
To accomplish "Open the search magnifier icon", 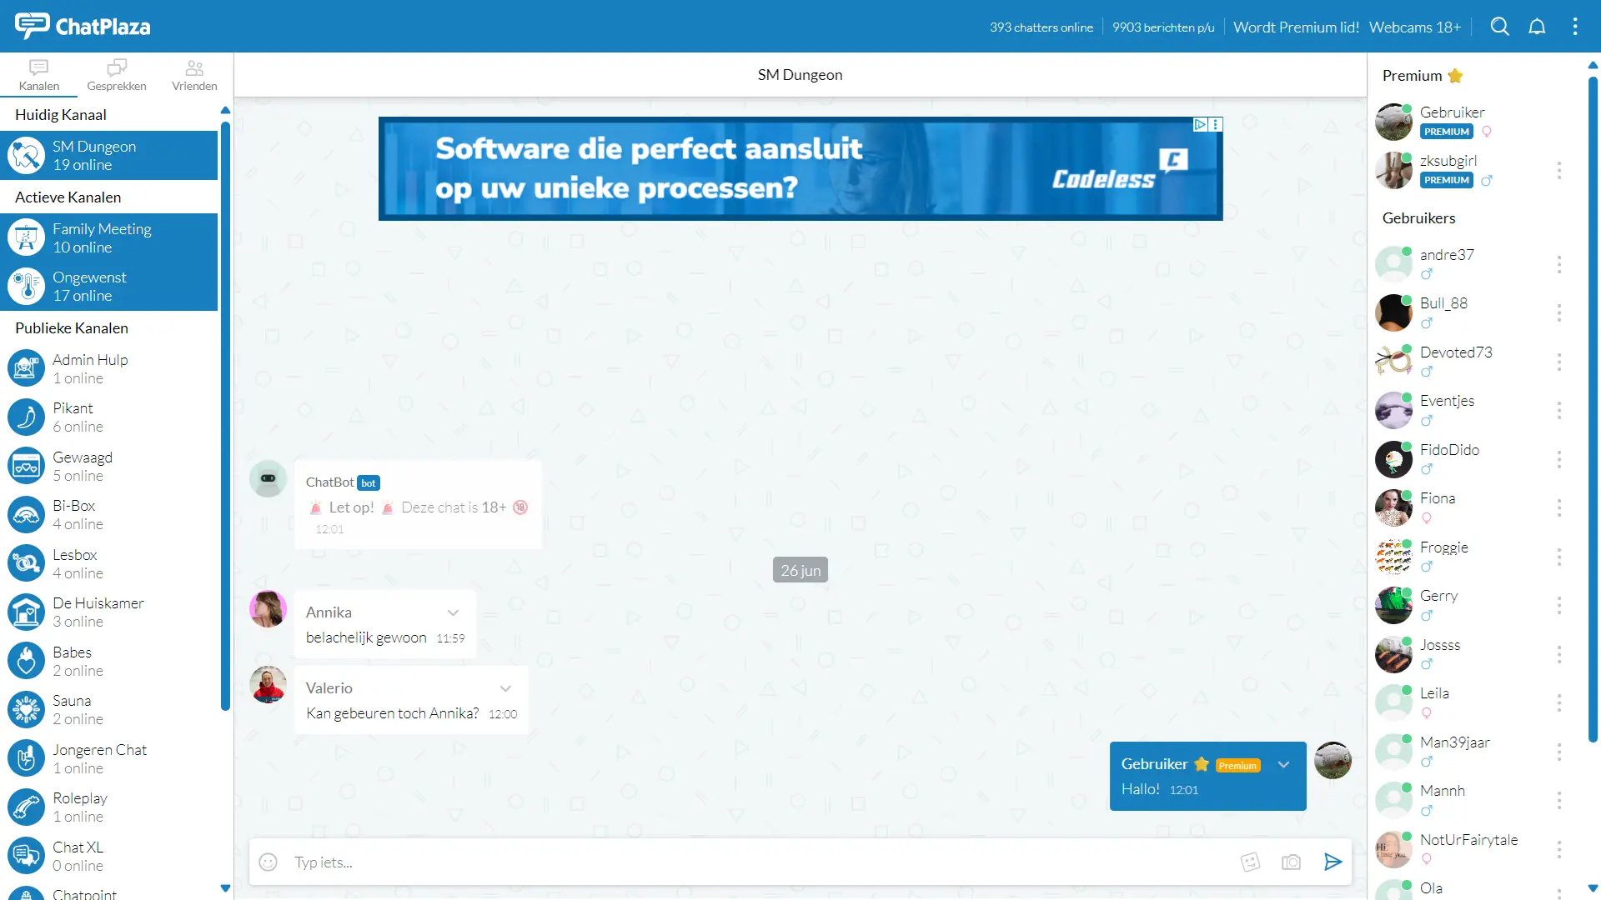I will click(1499, 27).
